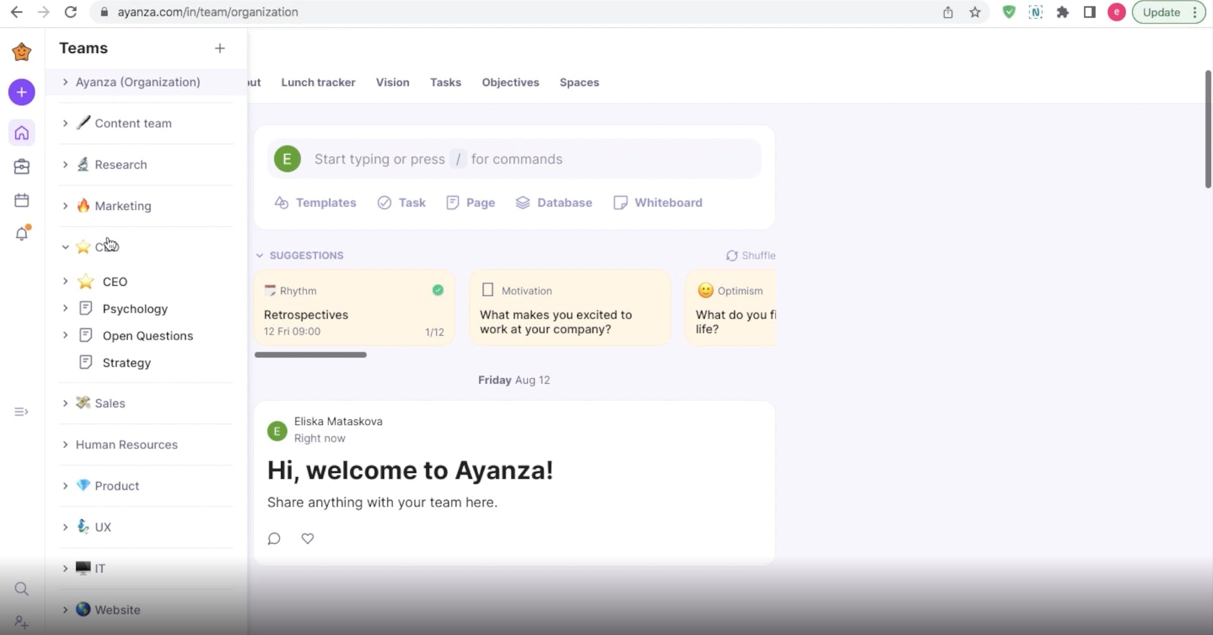Expand the Psychology page item
This screenshot has width=1213, height=635.
coord(65,309)
